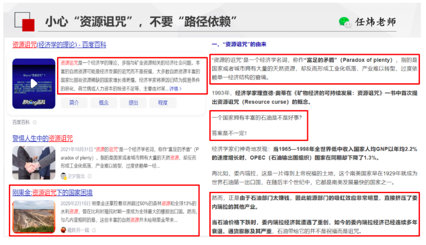Open the 警惕人生中的资源诅咒 result

(x=42, y=138)
